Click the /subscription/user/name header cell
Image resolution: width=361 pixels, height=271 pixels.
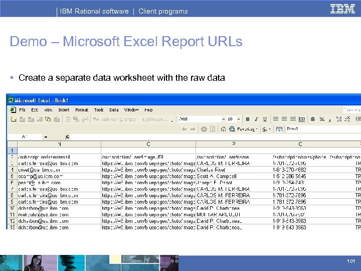(234, 157)
